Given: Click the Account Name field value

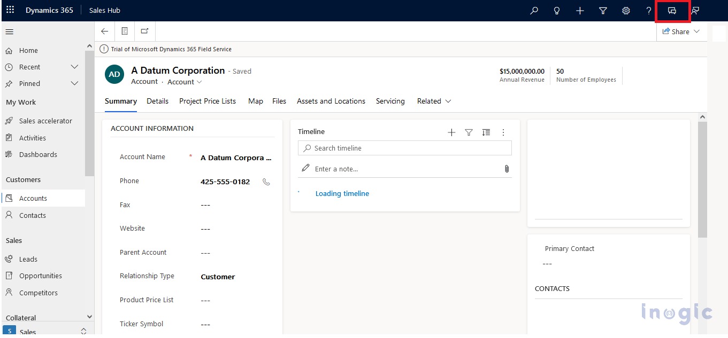Looking at the screenshot, I should [x=236, y=158].
